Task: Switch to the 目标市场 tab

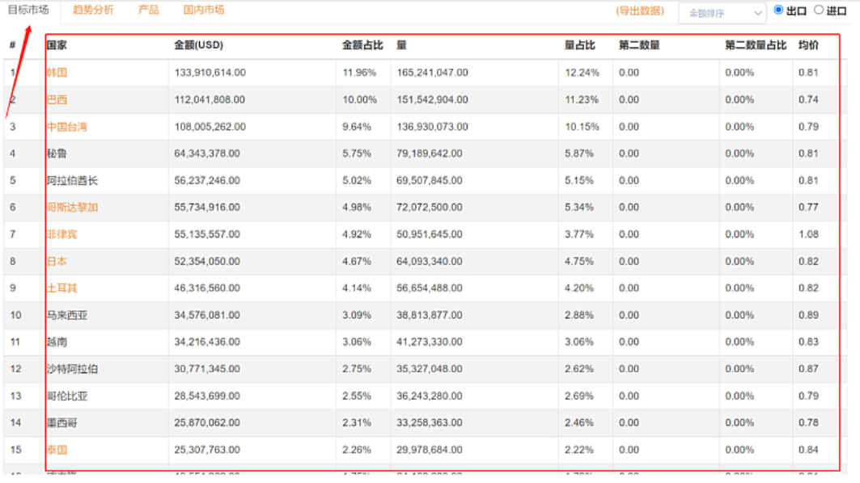Action: (x=28, y=10)
